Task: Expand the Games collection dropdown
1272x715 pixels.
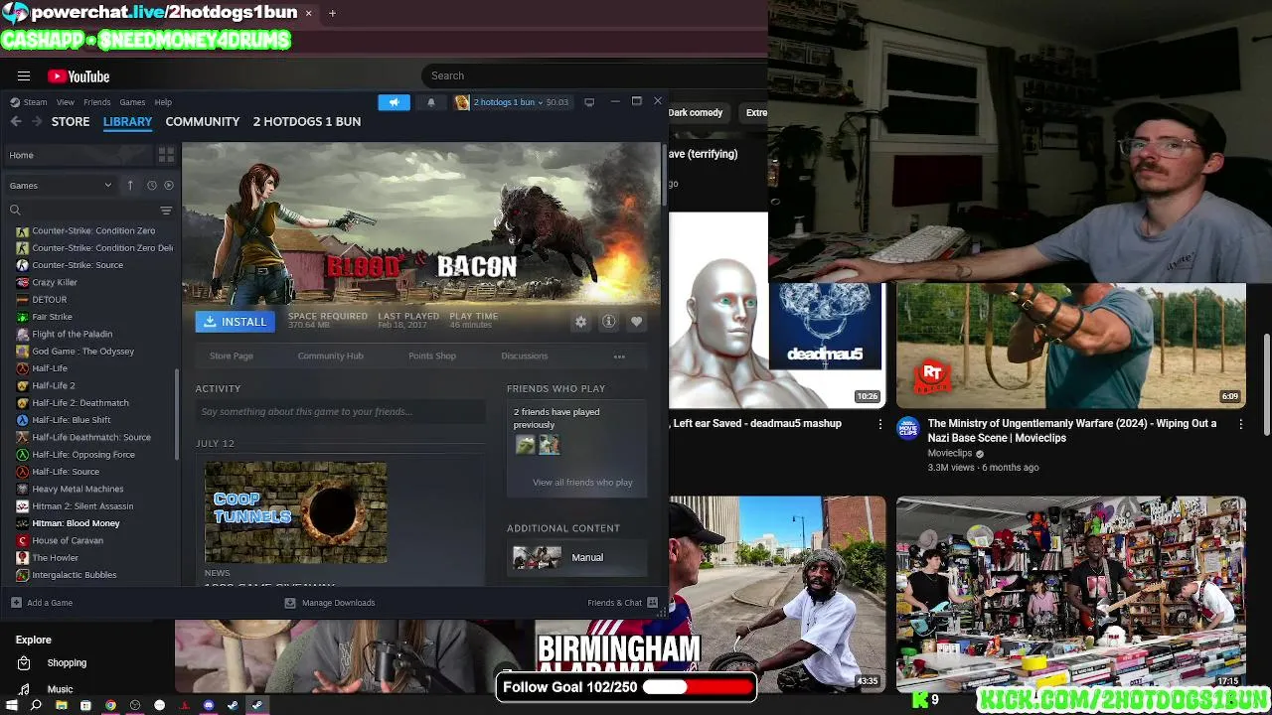Action: [x=61, y=185]
